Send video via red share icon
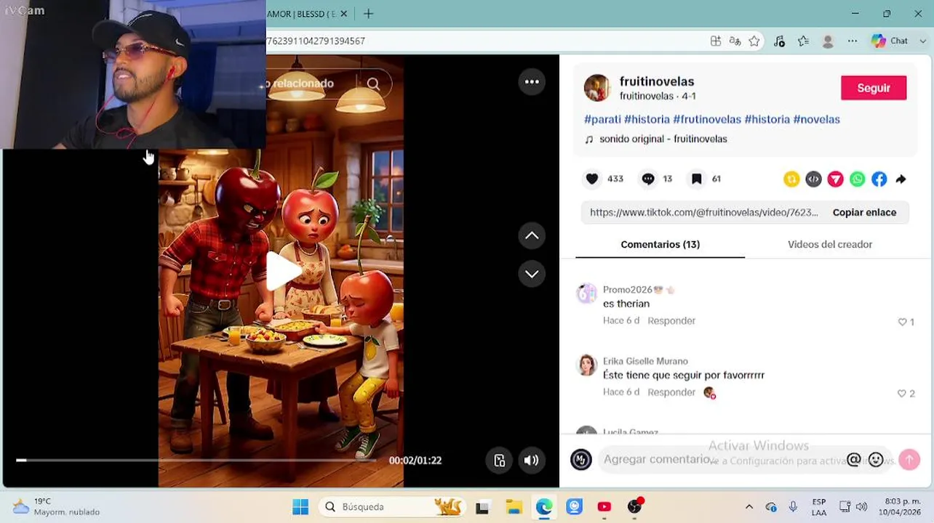The height and width of the screenshot is (523, 934). tap(835, 179)
